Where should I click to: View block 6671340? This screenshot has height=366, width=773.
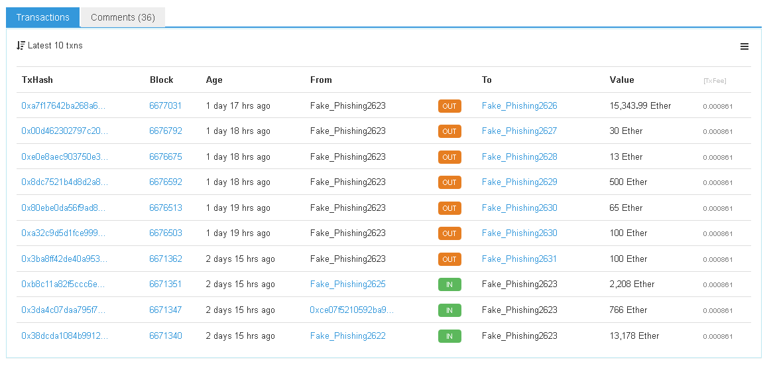[166, 336]
